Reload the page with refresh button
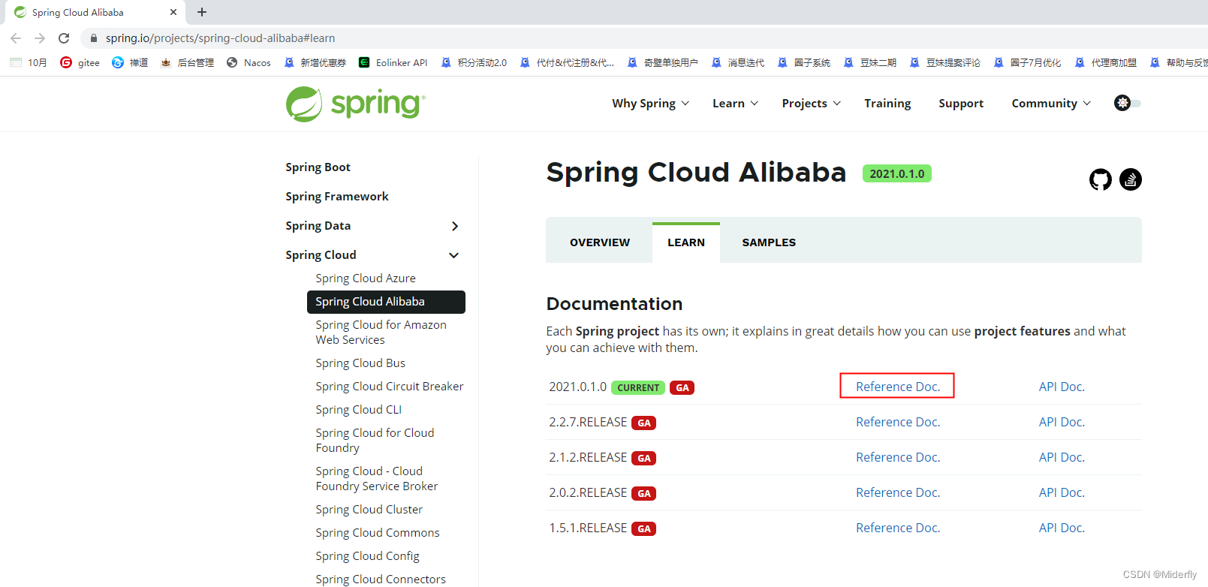 click(x=64, y=38)
